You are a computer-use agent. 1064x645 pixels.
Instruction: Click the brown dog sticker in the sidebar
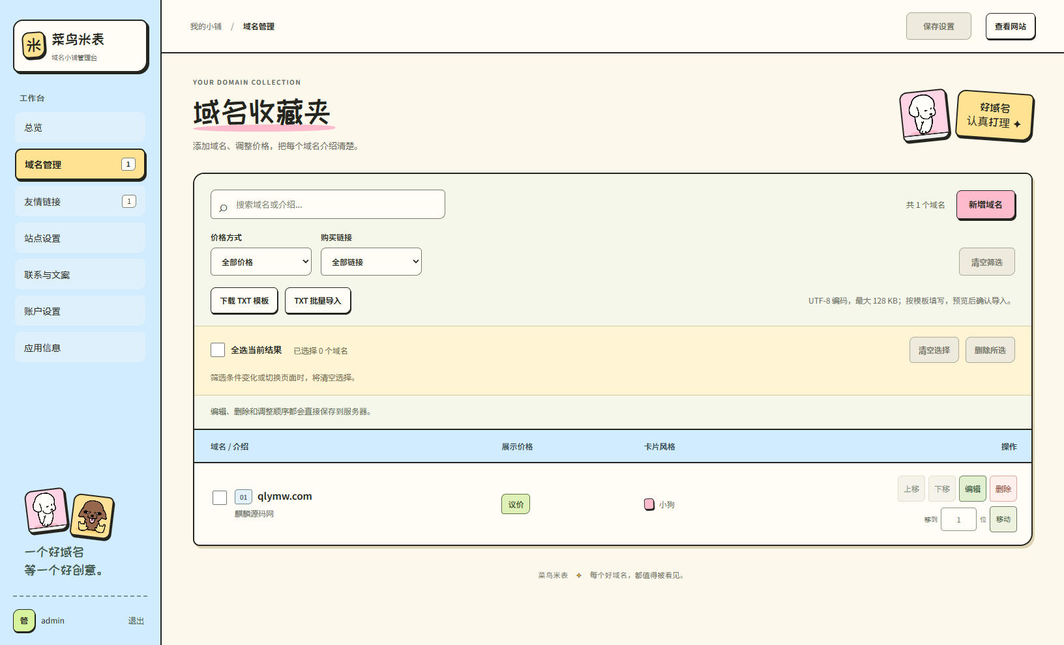coord(93,517)
